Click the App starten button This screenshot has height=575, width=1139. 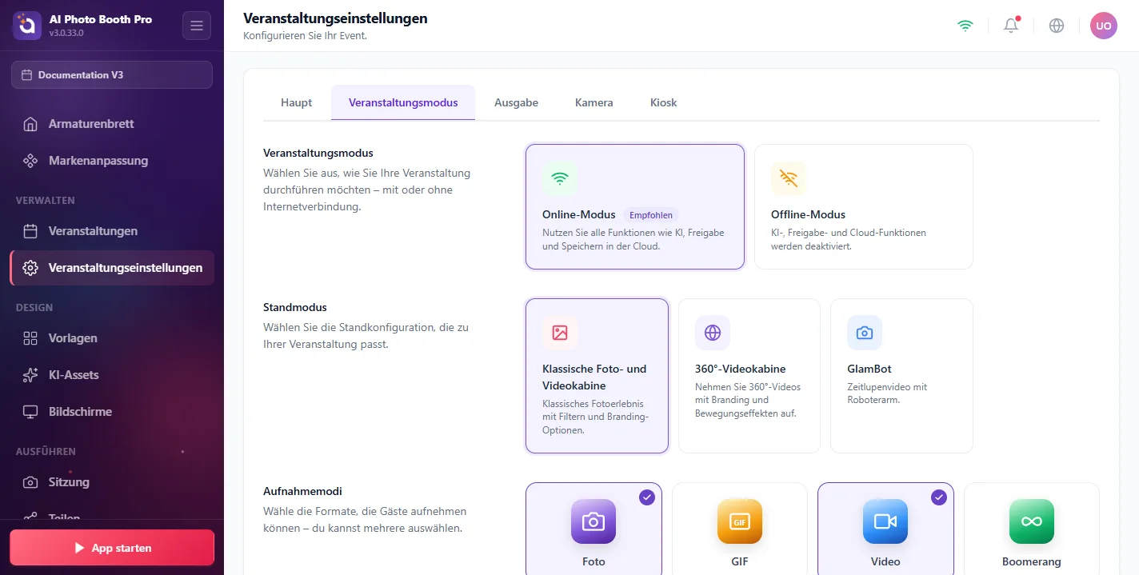(x=112, y=548)
